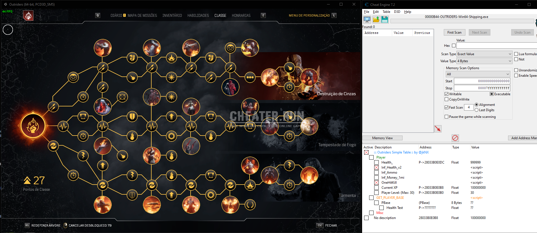The width and height of the screenshot is (537, 233).
Task: Sort by the Previous column header
Action: (422, 33)
